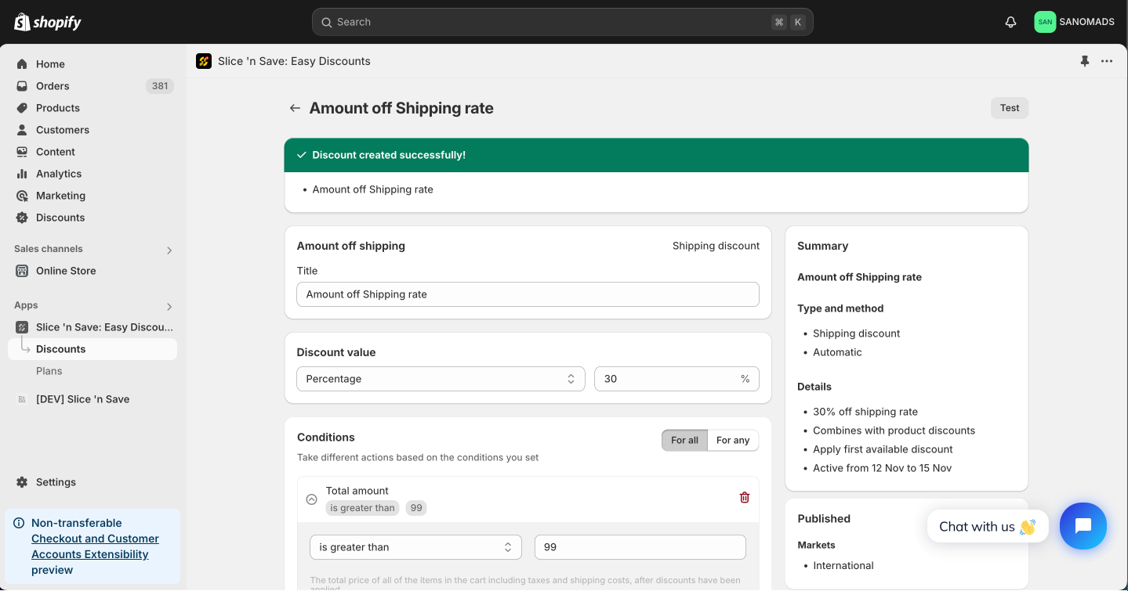The width and height of the screenshot is (1128, 591).
Task: Go back using the left arrow
Action: 295,108
